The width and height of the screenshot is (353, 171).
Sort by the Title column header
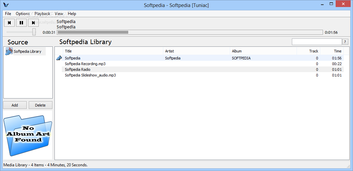point(113,51)
